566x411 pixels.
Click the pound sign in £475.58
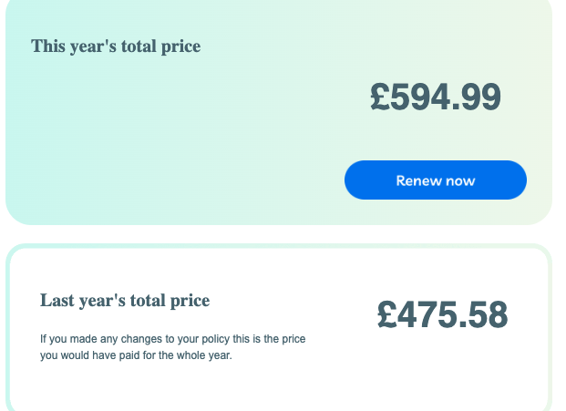[387, 315]
